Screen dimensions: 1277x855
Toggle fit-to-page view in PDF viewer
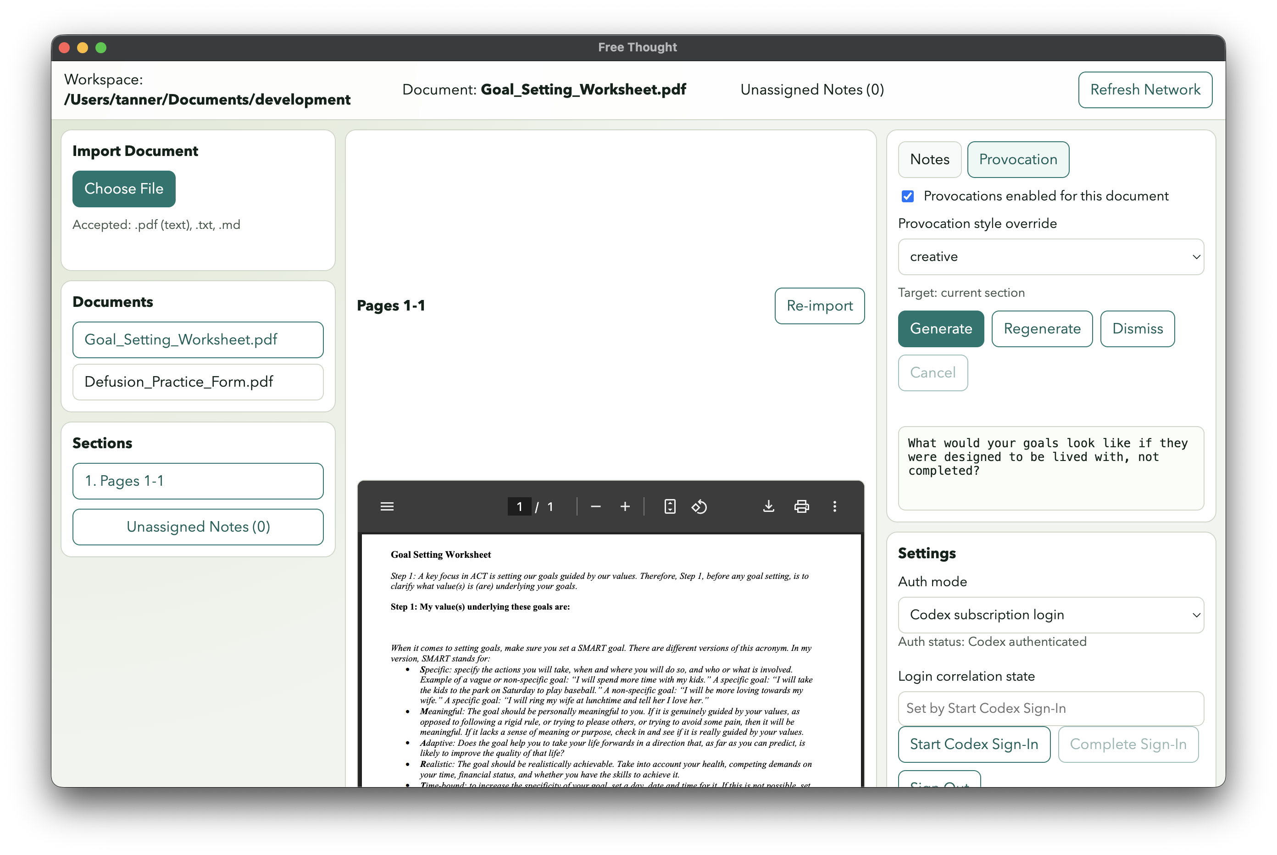tap(670, 506)
